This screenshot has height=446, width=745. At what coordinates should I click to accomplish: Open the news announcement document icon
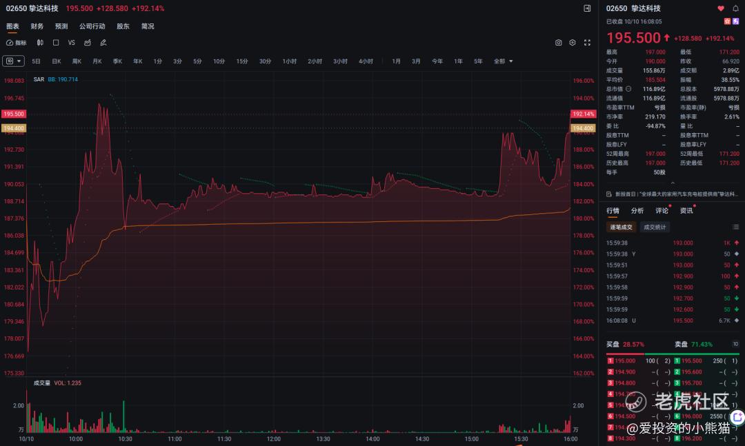tap(609, 194)
